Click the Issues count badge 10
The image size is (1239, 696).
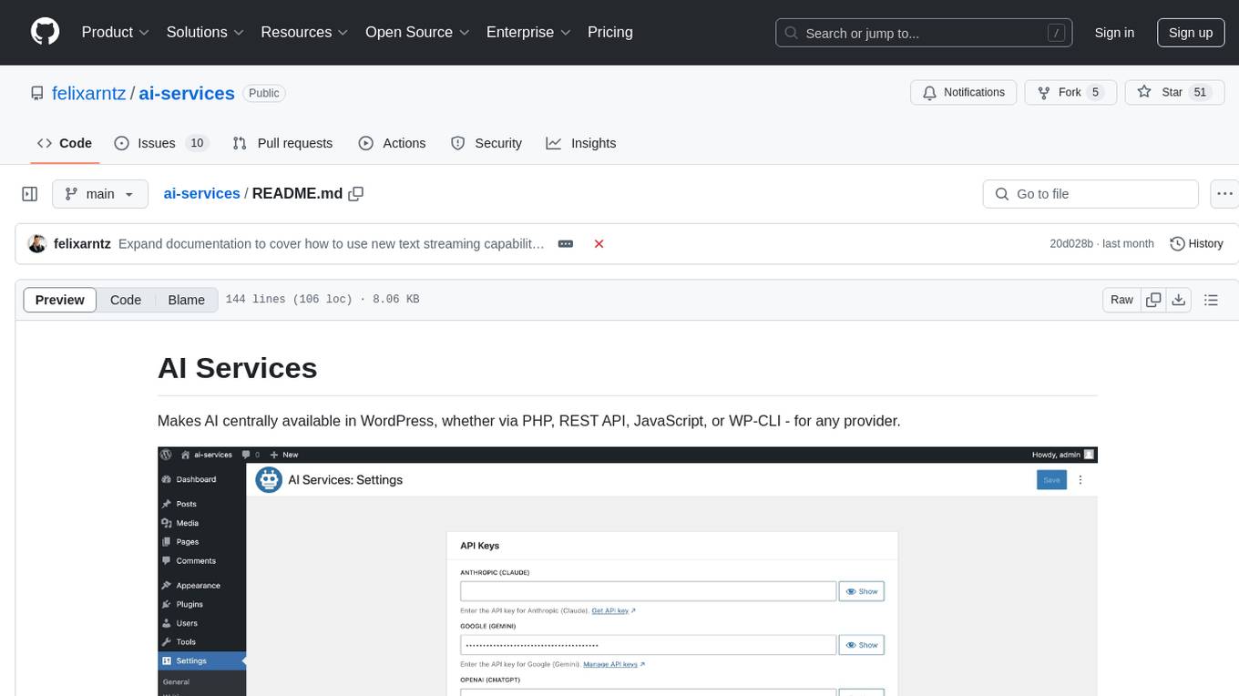pos(197,143)
